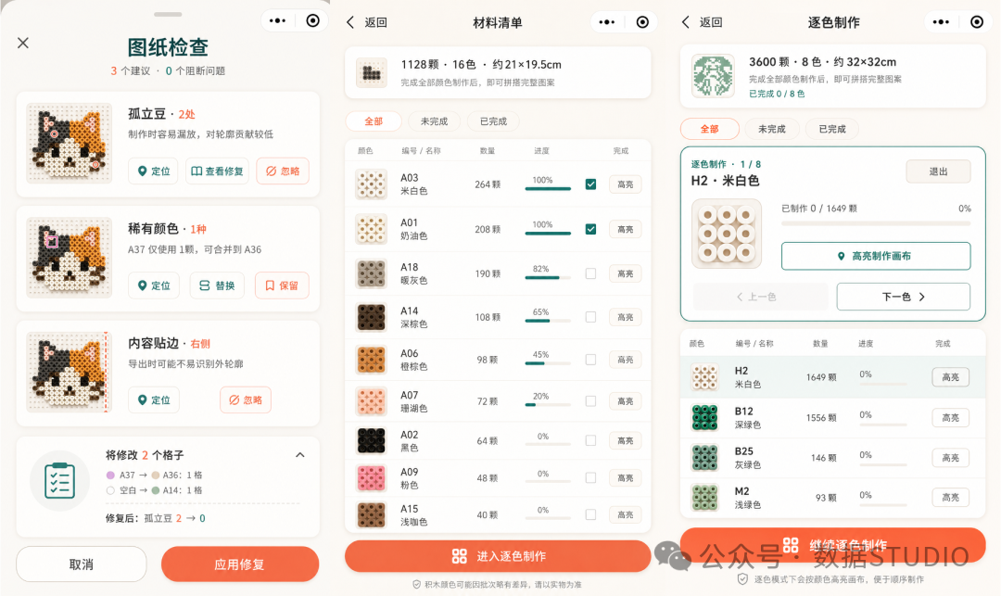Screen dimensions: 1001x596
Task: Ignore the 内容贴边 suggestion
Action: click(x=246, y=399)
